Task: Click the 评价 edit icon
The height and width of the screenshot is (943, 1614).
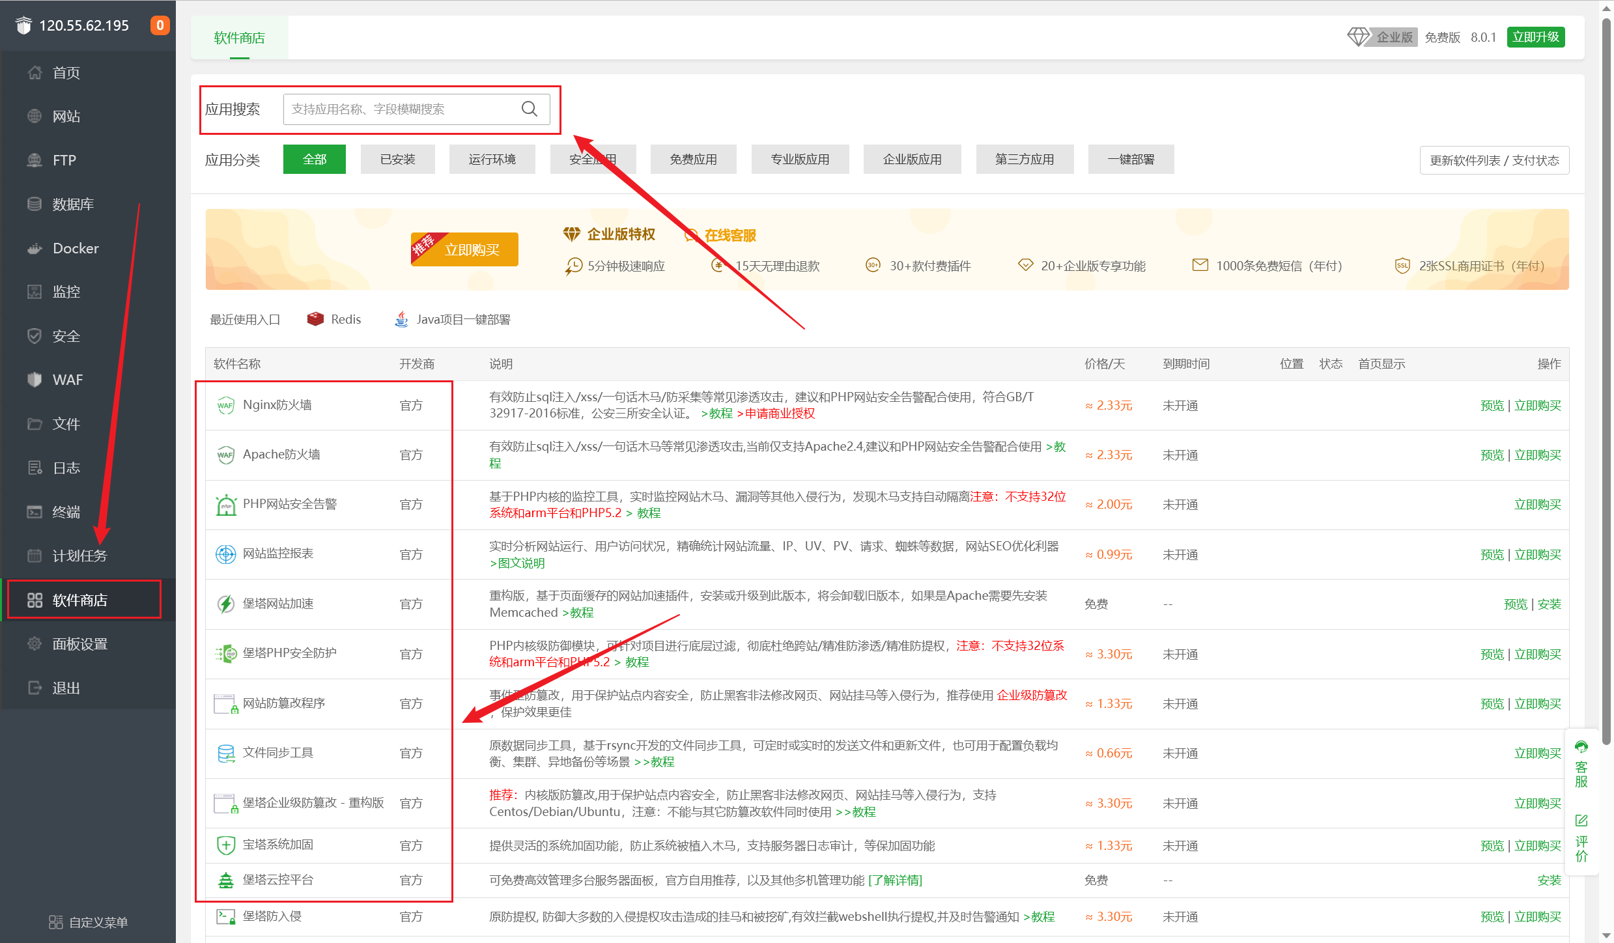Action: click(x=1581, y=820)
